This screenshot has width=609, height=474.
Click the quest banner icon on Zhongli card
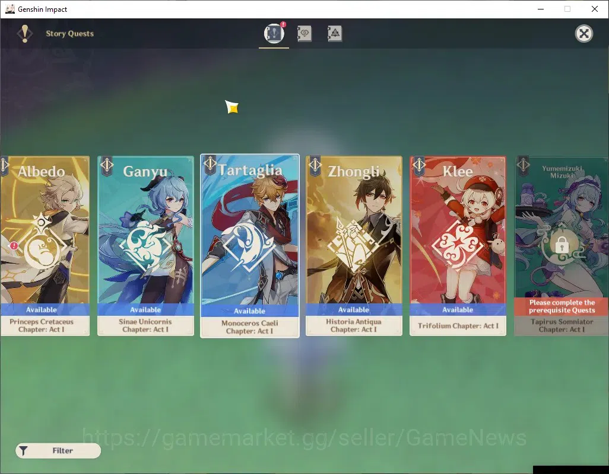(315, 165)
